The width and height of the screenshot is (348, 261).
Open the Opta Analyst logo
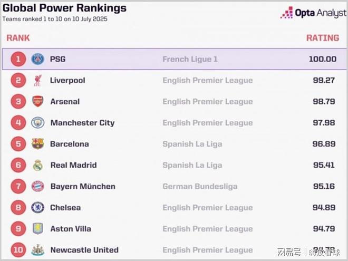coord(313,13)
